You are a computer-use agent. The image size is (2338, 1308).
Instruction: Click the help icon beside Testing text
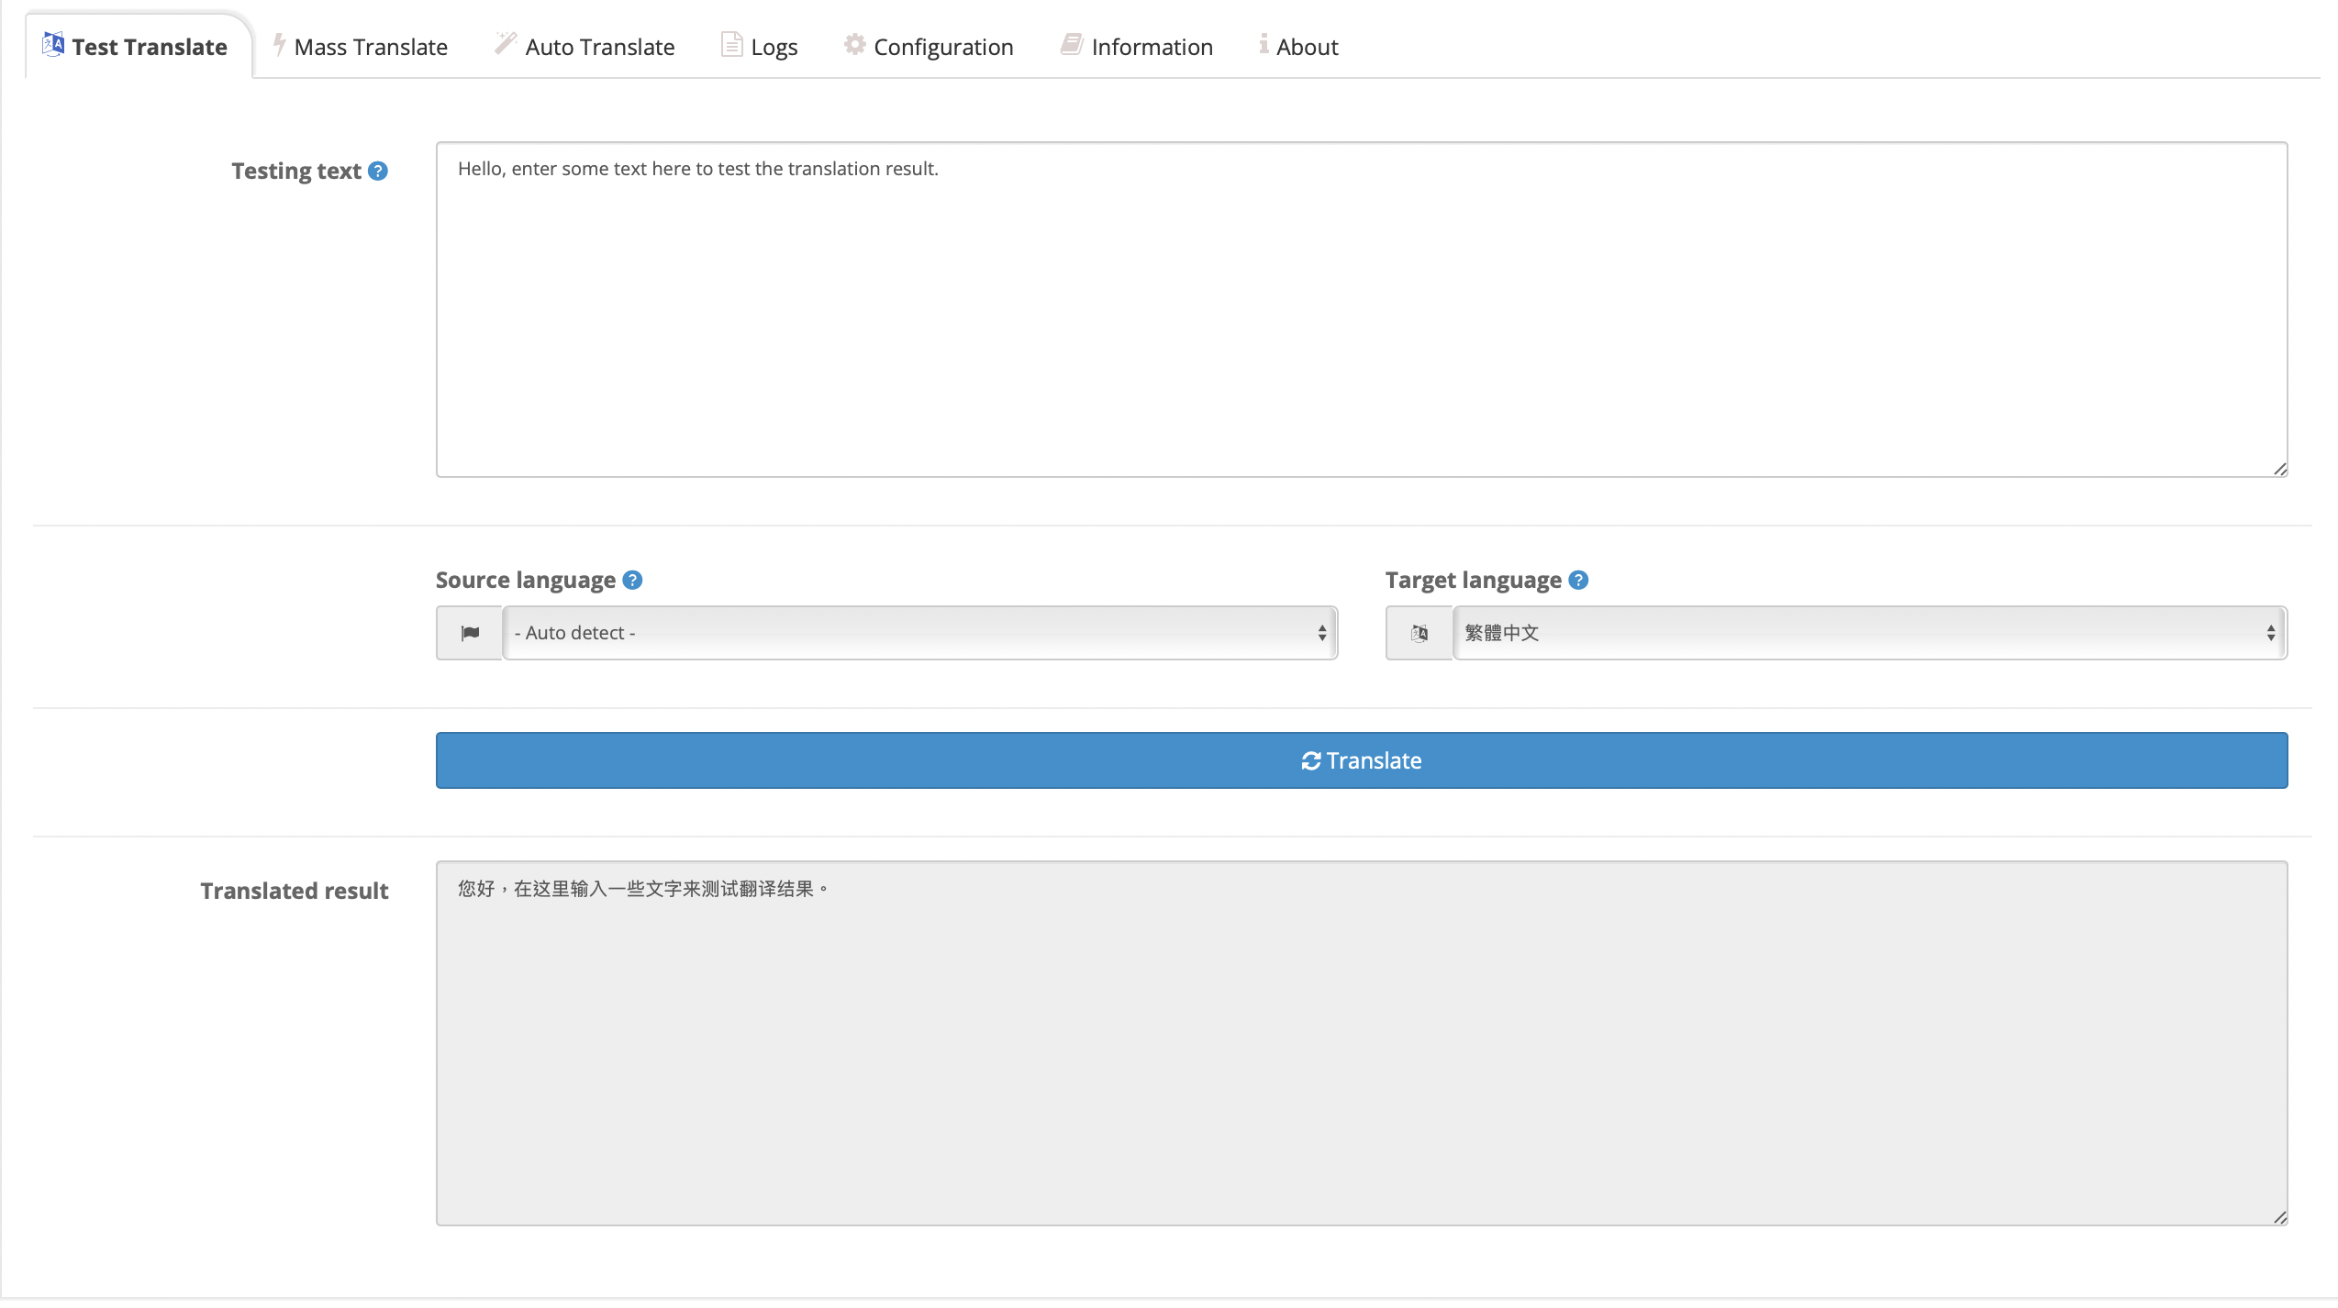point(378,171)
